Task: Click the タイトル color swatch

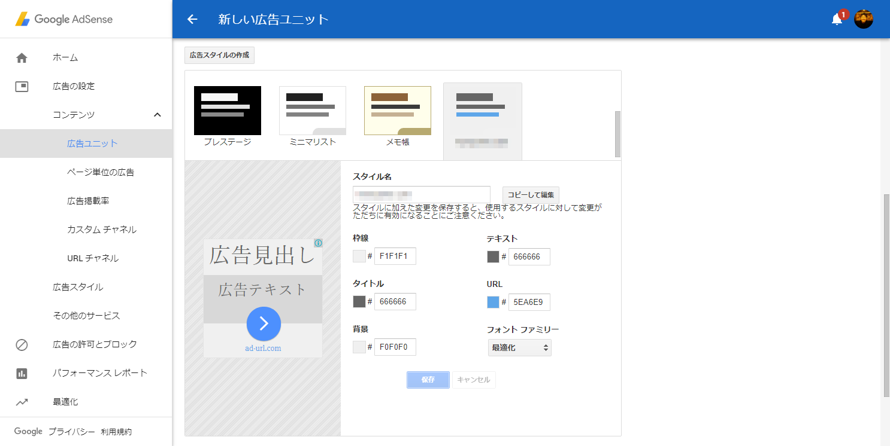Action: coord(359,302)
